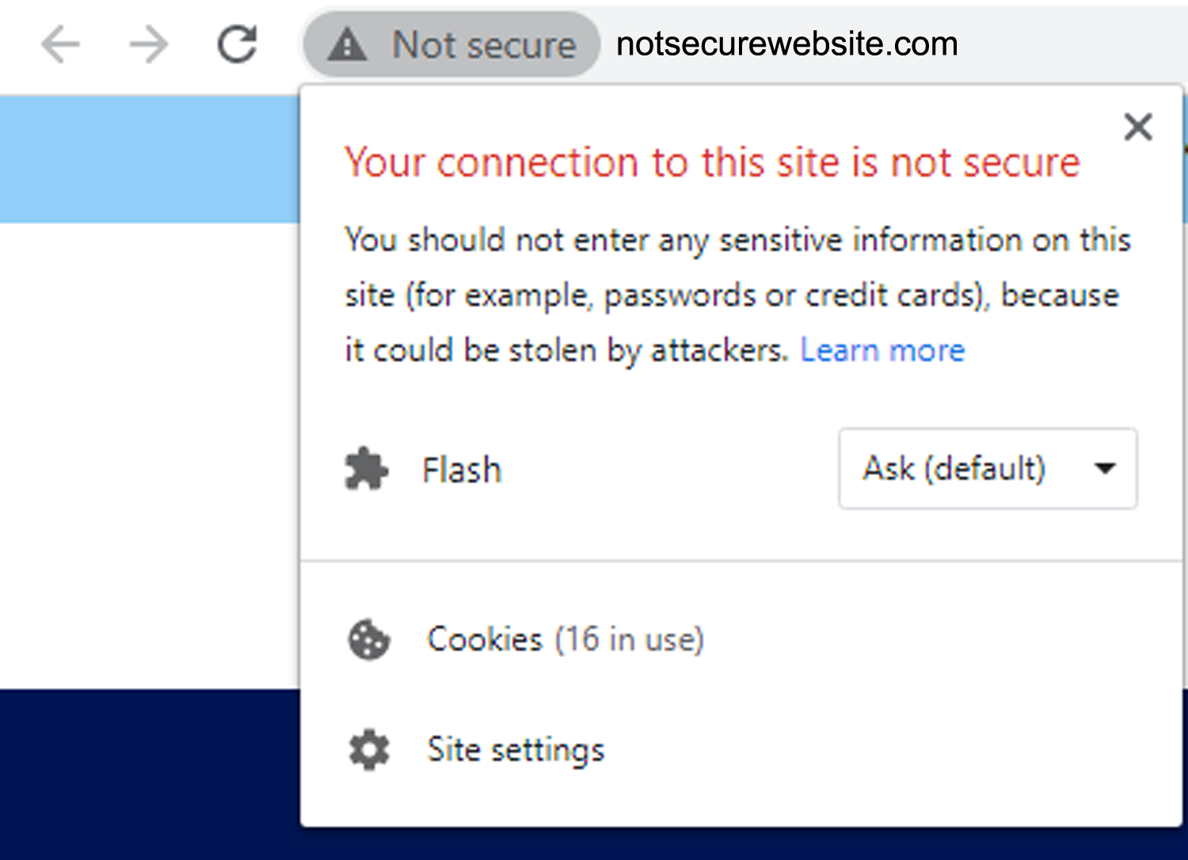Click the red "connection is not secure" heading

[711, 162]
